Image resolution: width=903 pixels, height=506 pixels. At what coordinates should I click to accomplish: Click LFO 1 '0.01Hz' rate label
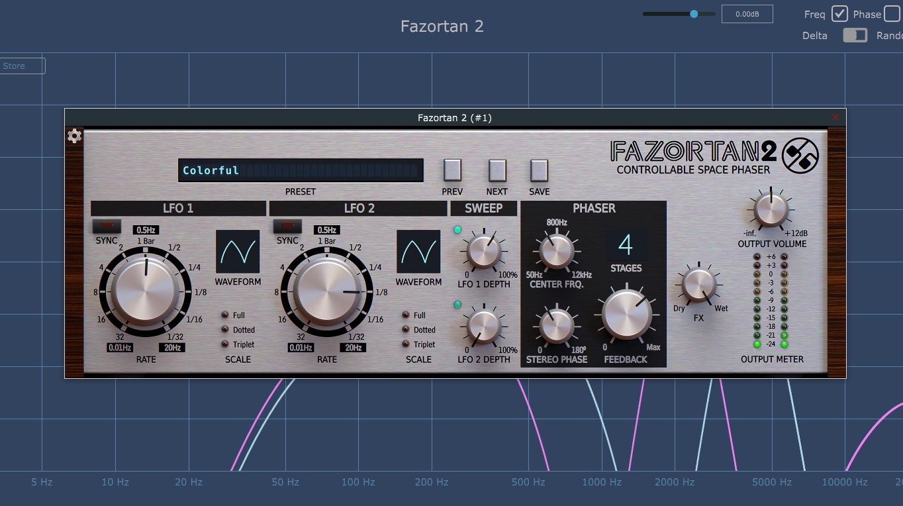(120, 348)
